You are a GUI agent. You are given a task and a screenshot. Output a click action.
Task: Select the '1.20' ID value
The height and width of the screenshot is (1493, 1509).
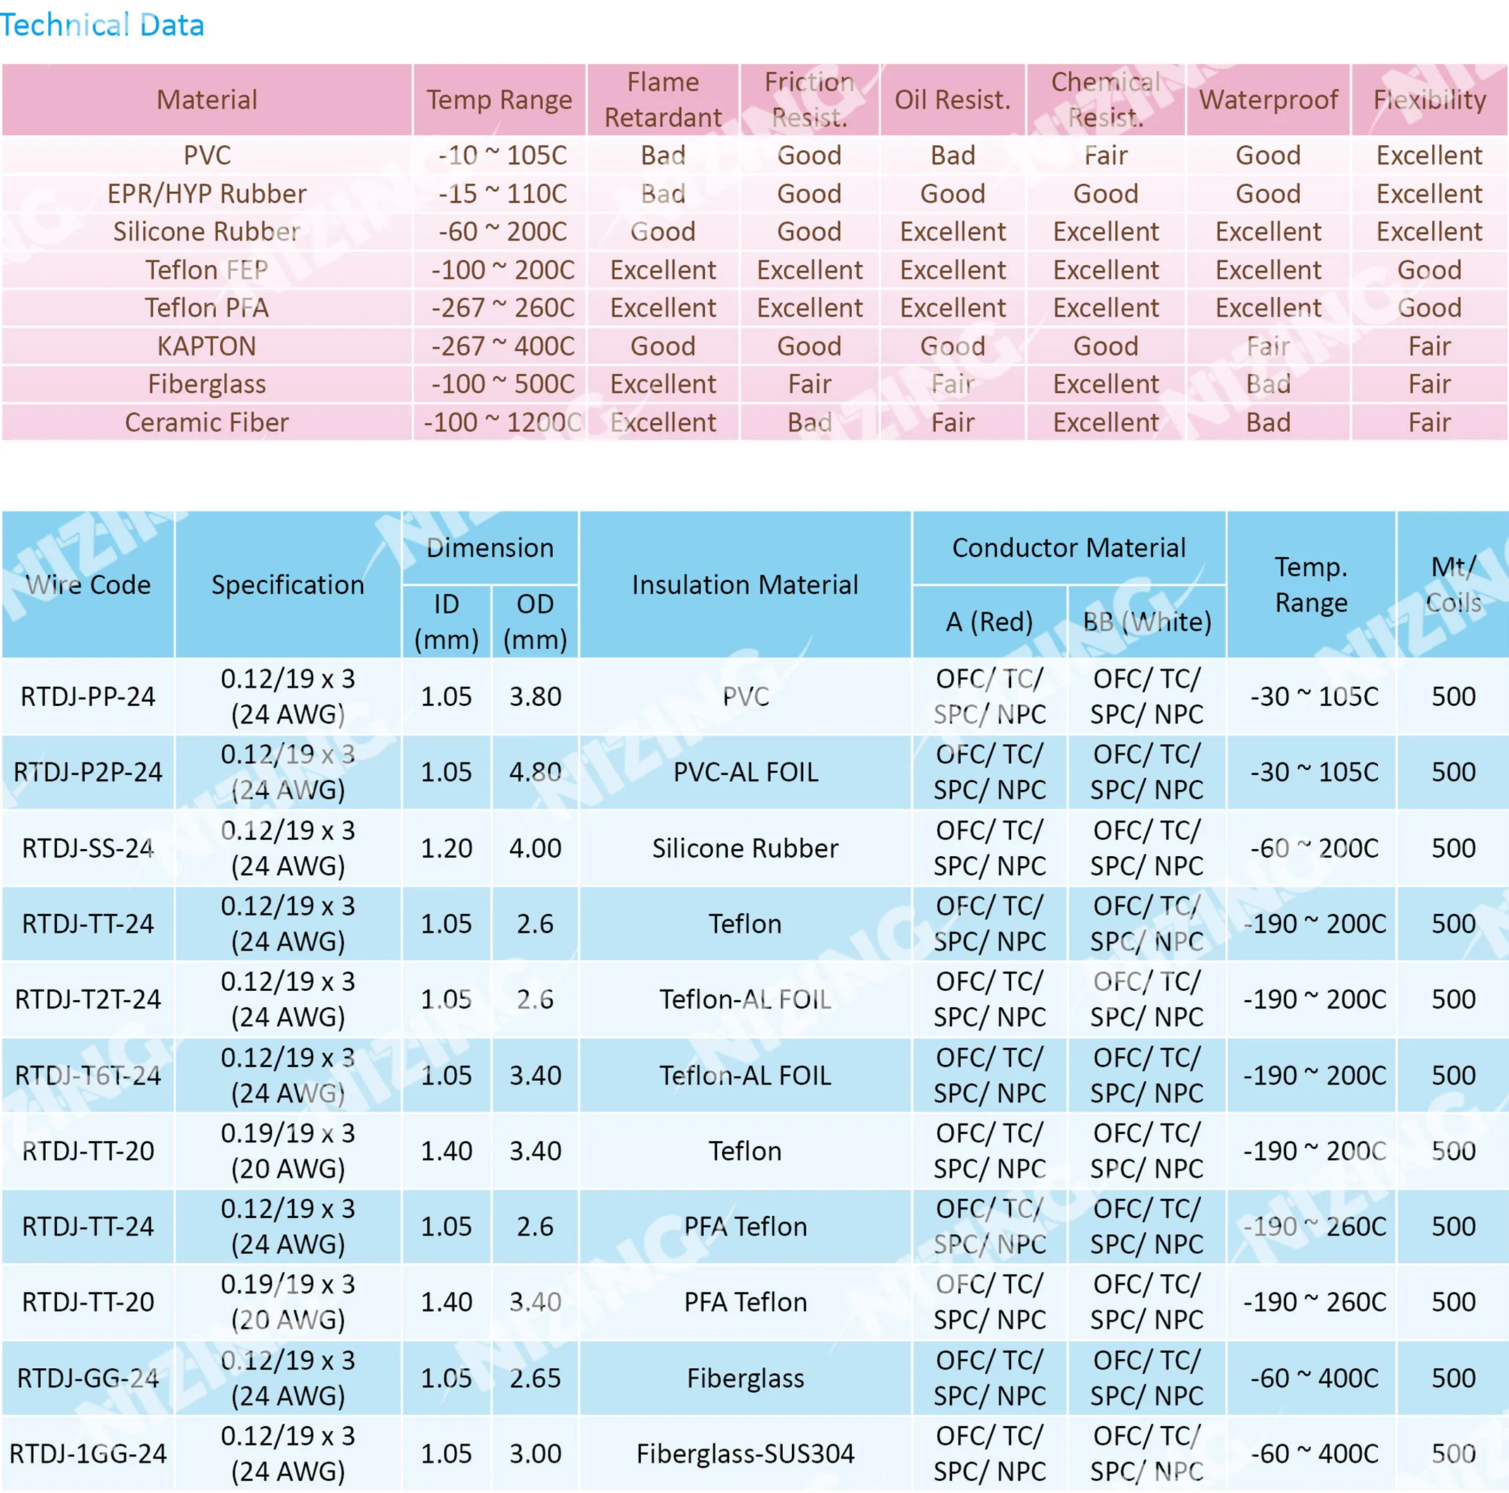pyautogui.click(x=446, y=848)
